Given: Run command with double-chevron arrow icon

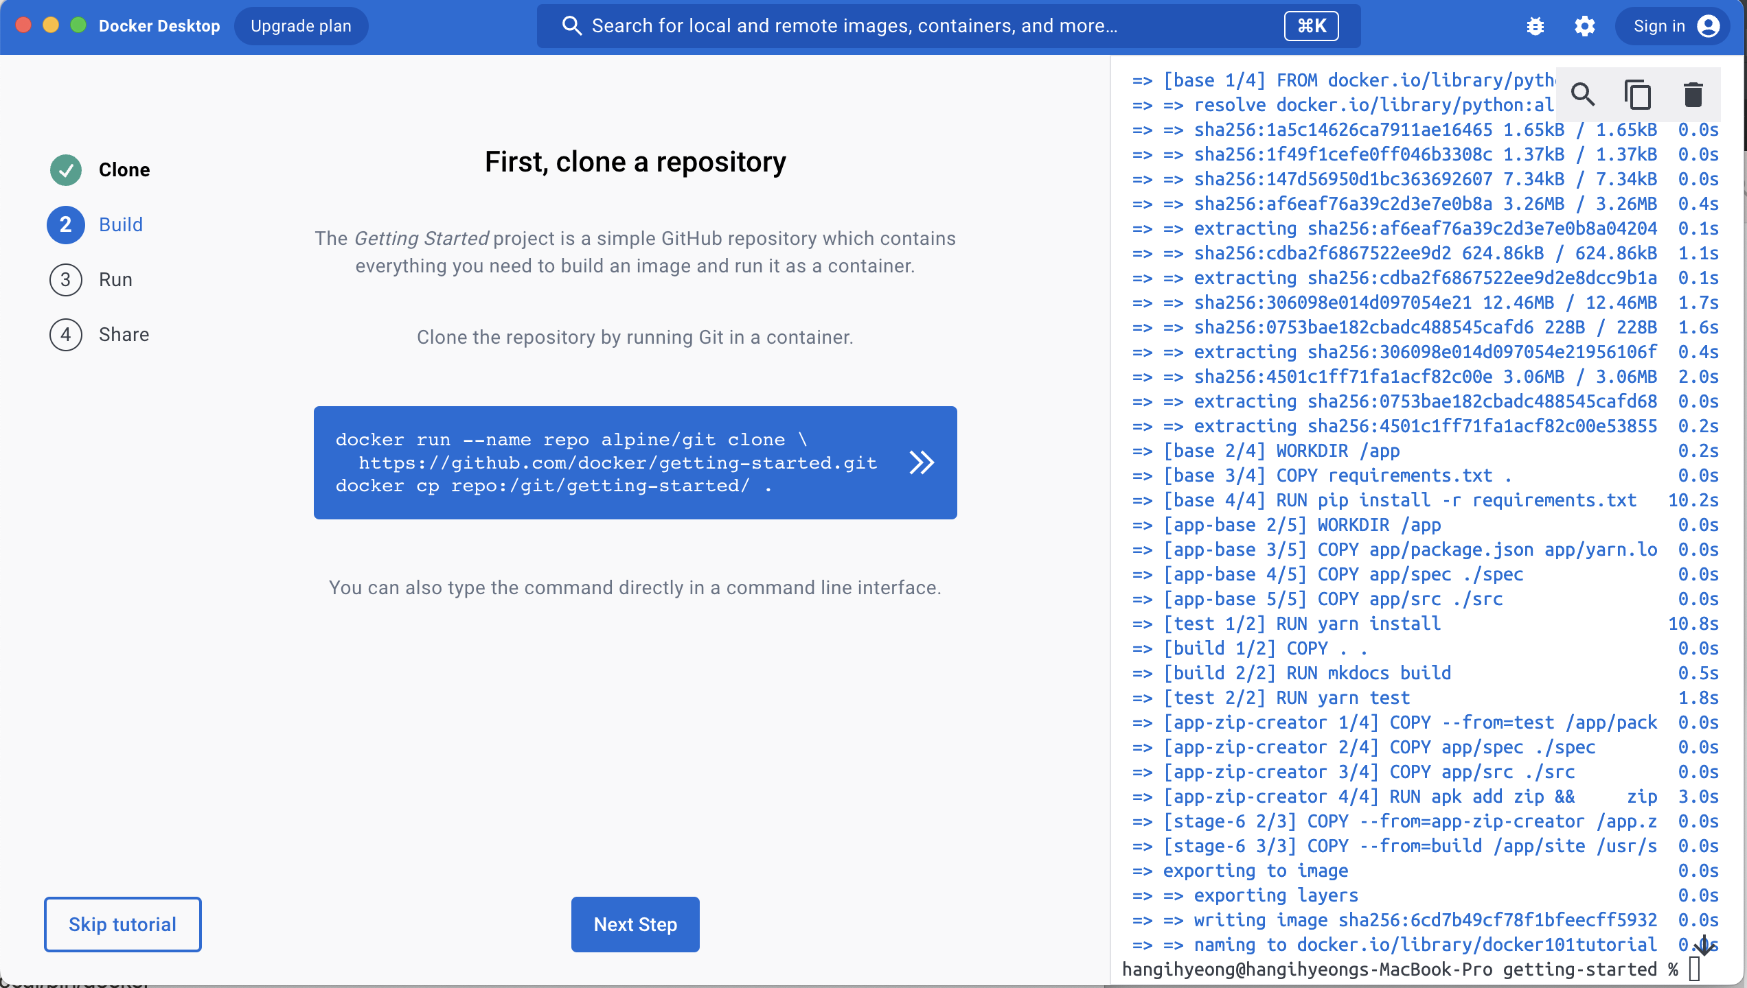Looking at the screenshot, I should click(922, 462).
